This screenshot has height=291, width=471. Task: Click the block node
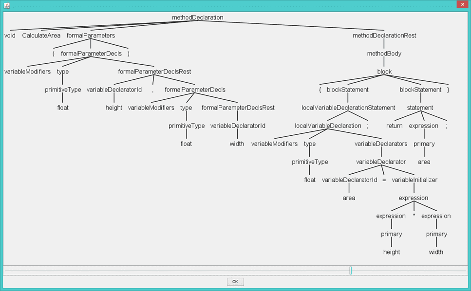pos(384,72)
